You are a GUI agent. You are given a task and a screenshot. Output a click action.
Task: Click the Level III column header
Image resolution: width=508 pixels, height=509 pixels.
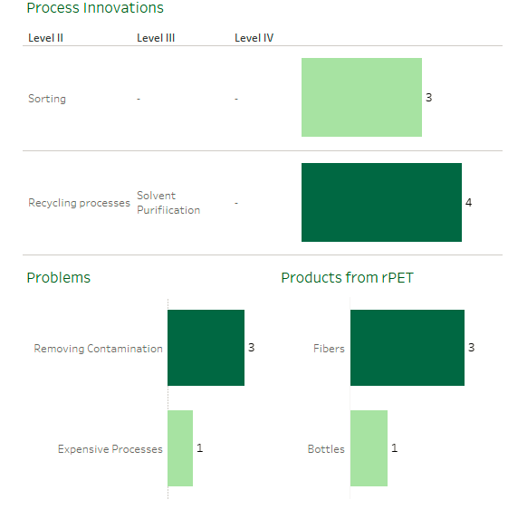pyautogui.click(x=156, y=38)
